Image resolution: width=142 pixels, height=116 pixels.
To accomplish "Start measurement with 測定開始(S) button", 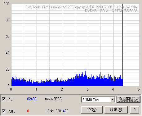I will (128, 99).
